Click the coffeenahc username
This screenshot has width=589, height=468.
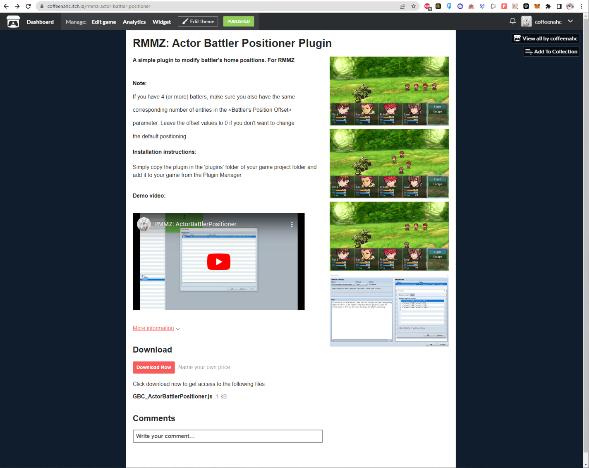coord(548,22)
